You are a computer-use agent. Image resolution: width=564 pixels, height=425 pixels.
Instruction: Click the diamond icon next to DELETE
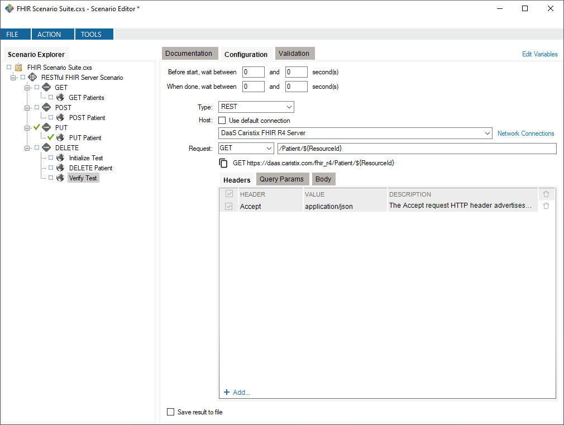tap(46, 147)
